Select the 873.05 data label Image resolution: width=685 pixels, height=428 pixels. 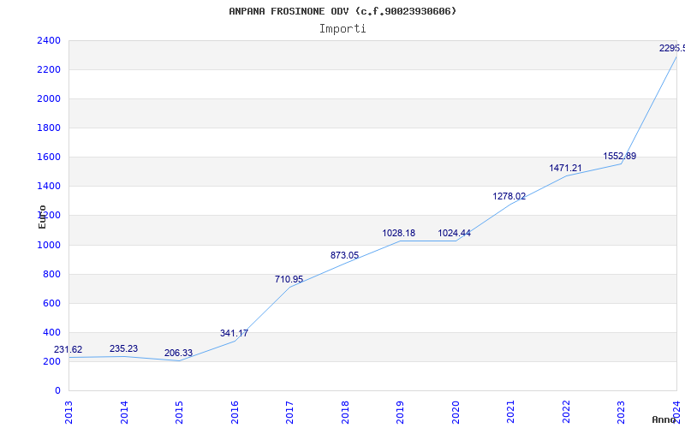pyautogui.click(x=344, y=255)
